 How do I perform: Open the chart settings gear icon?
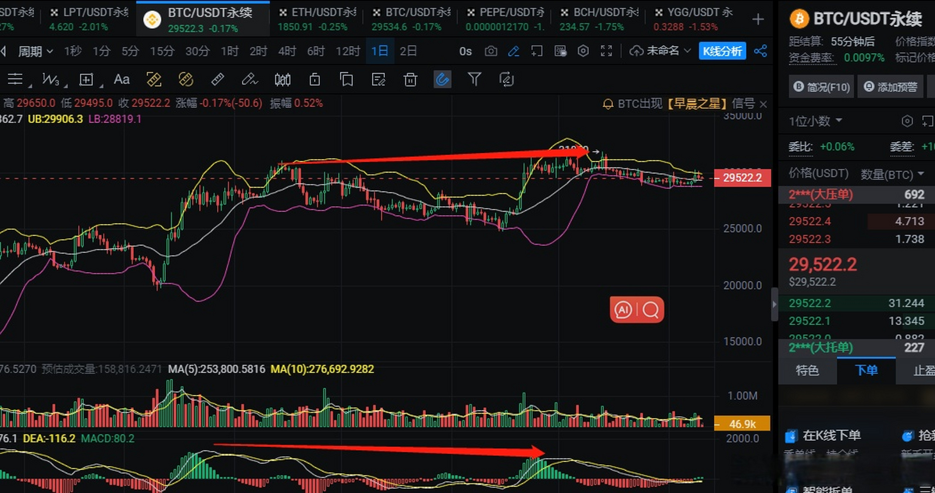583,51
